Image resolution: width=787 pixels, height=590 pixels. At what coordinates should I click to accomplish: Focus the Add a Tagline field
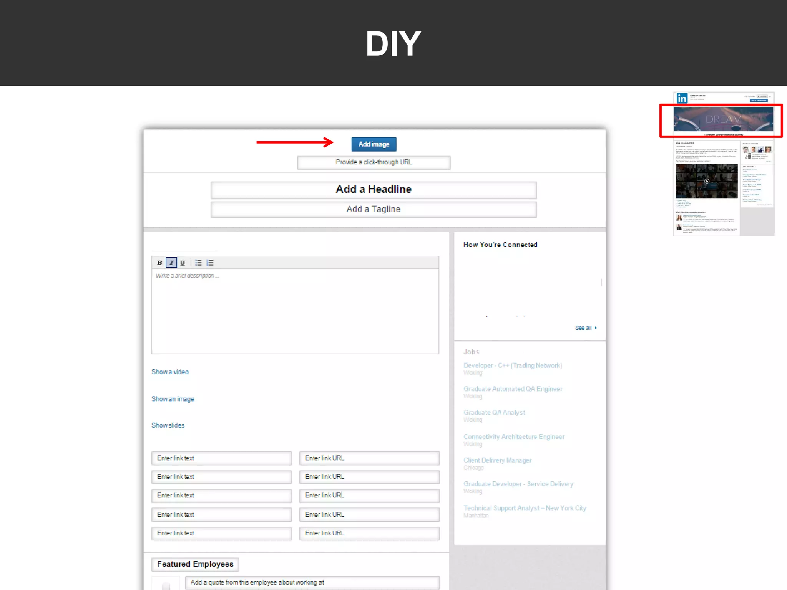coord(374,209)
